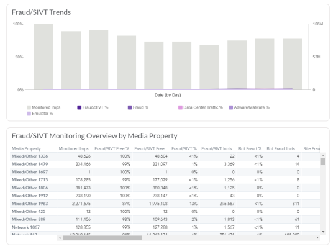Select the Mixed/Other 1963 row
The height and width of the screenshot is (249, 336).
(165, 204)
